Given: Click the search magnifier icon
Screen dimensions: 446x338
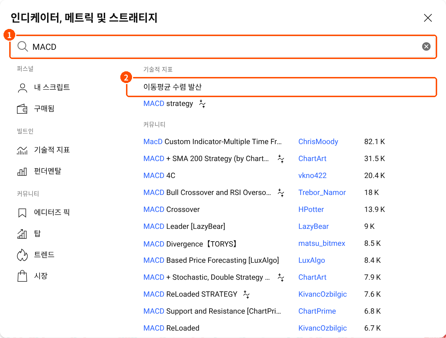Looking at the screenshot, I should pos(23,47).
